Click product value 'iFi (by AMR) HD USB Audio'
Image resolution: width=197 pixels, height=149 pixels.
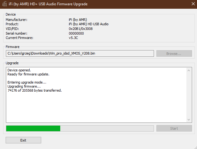click(89, 24)
